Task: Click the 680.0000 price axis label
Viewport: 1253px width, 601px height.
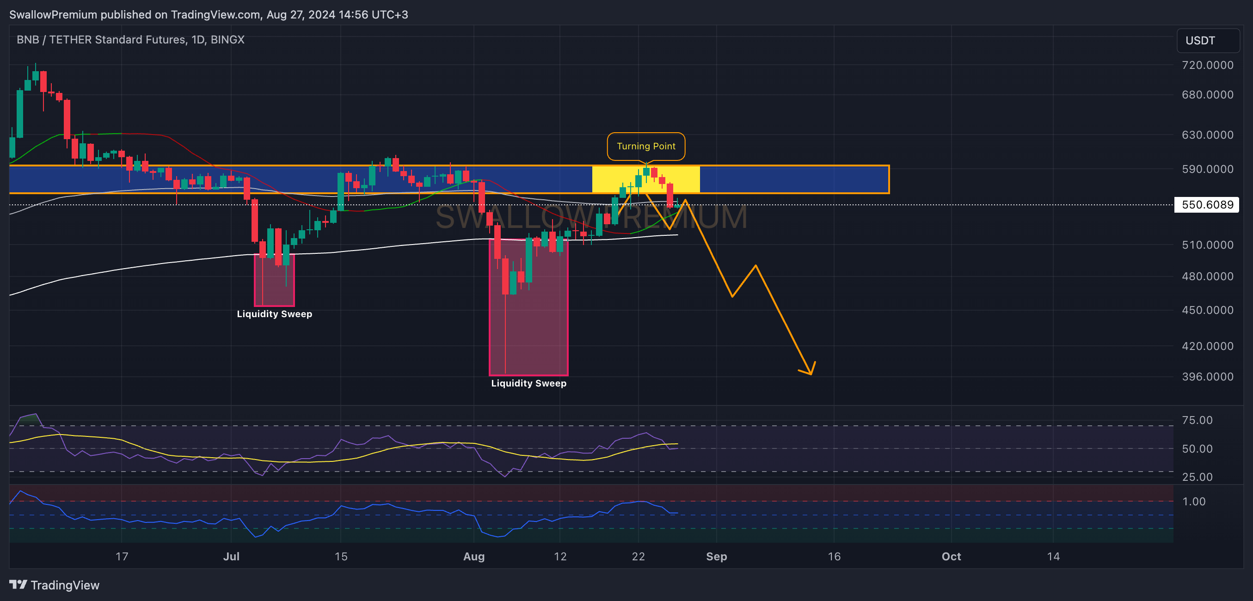Action: pyautogui.click(x=1207, y=94)
